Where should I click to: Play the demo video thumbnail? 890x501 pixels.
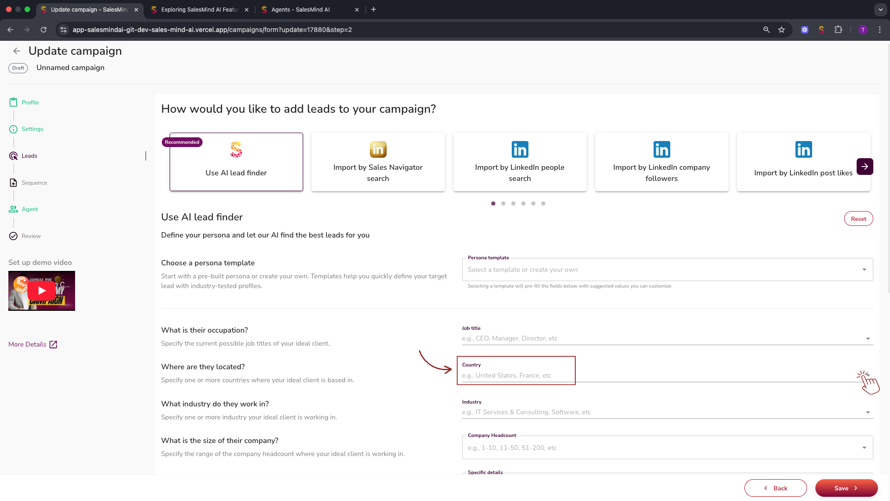coord(42,291)
